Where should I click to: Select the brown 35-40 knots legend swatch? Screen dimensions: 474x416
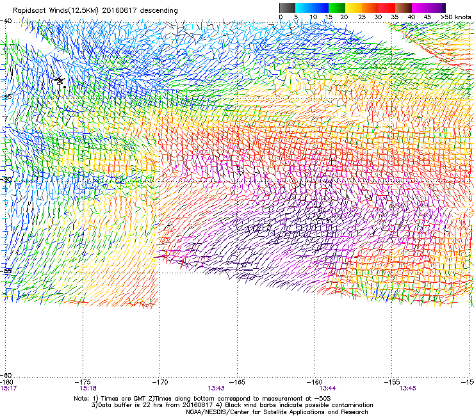[404, 8]
